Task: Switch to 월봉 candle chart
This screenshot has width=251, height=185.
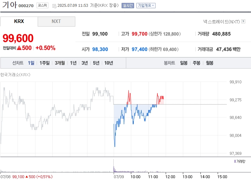Action: pyautogui.click(x=209, y=63)
